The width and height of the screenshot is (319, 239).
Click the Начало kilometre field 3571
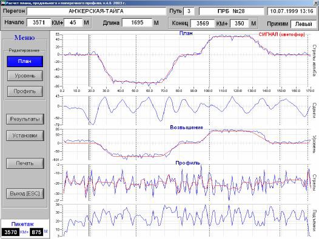click(x=39, y=22)
